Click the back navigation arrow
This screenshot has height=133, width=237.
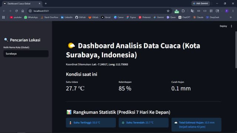(4, 11)
